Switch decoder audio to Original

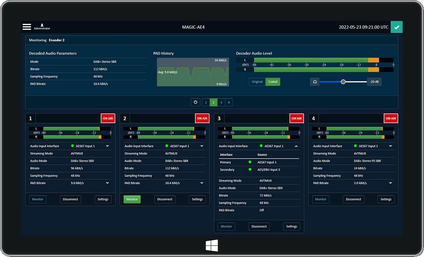click(257, 82)
